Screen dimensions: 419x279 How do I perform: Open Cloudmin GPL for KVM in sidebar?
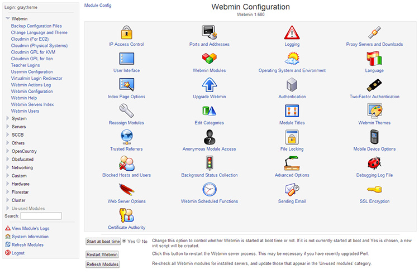coord(33,52)
